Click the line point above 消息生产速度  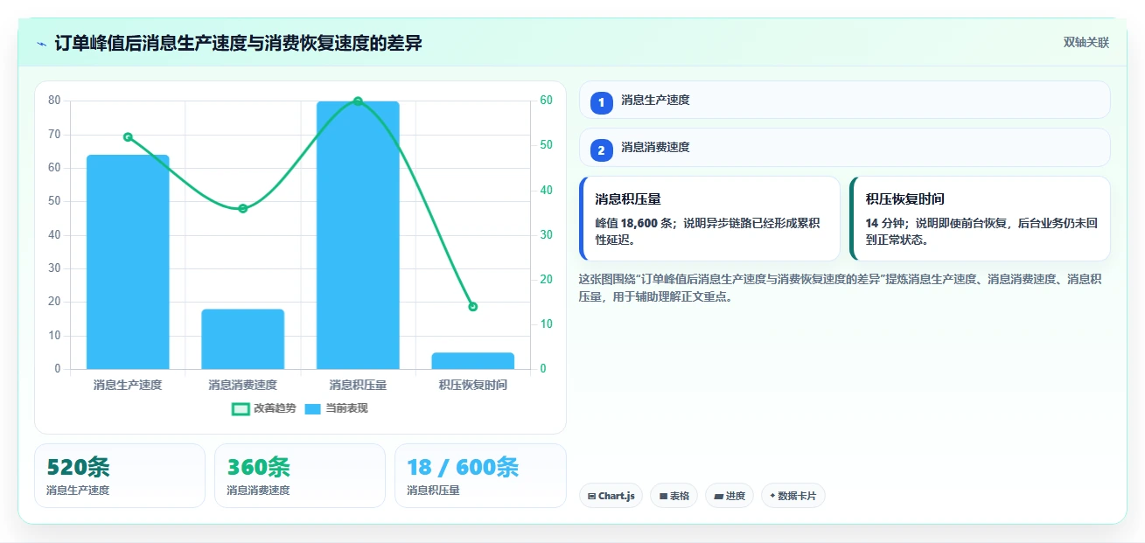click(128, 137)
